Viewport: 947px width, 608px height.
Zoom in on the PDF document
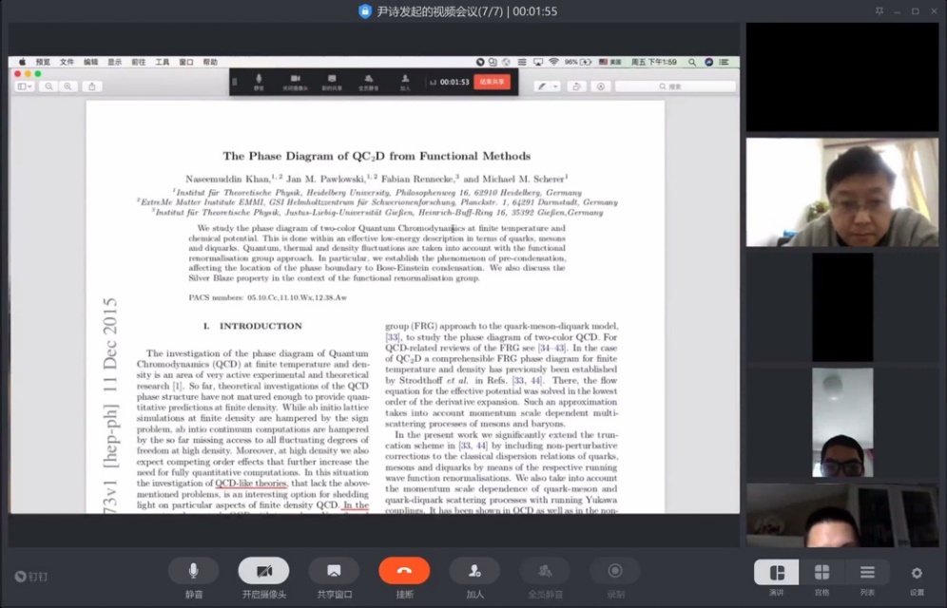coord(68,86)
